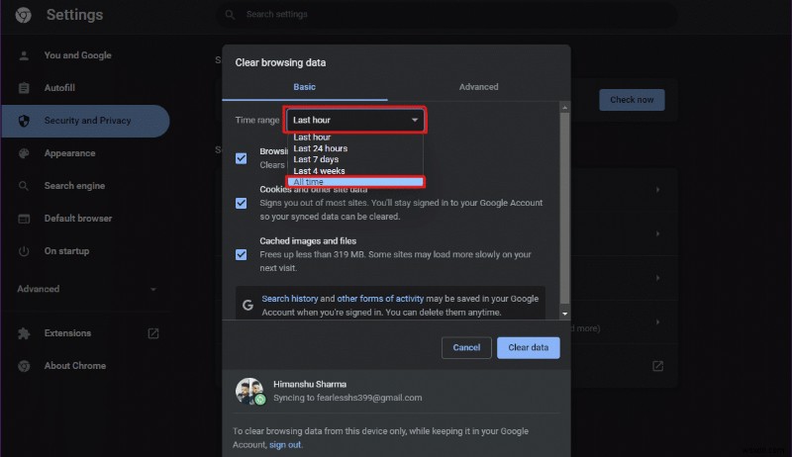Uncheck Cached images and files checkbox

click(x=241, y=254)
